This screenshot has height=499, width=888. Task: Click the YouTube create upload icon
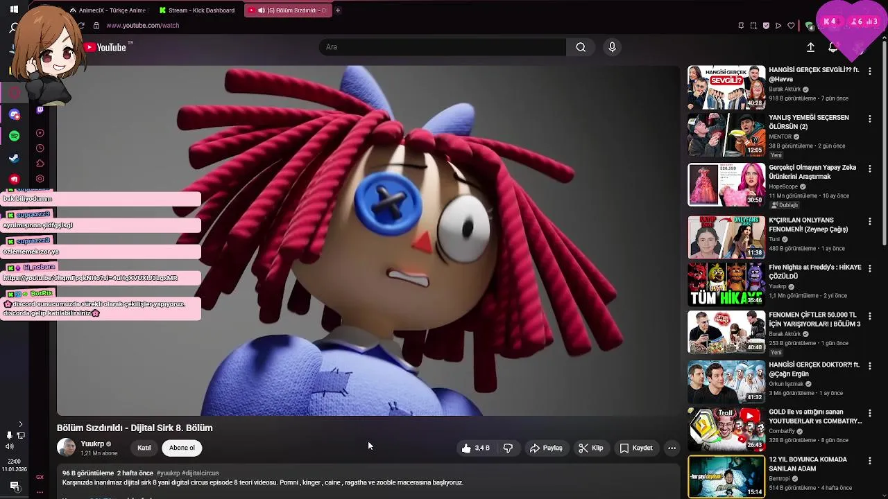[810, 47]
